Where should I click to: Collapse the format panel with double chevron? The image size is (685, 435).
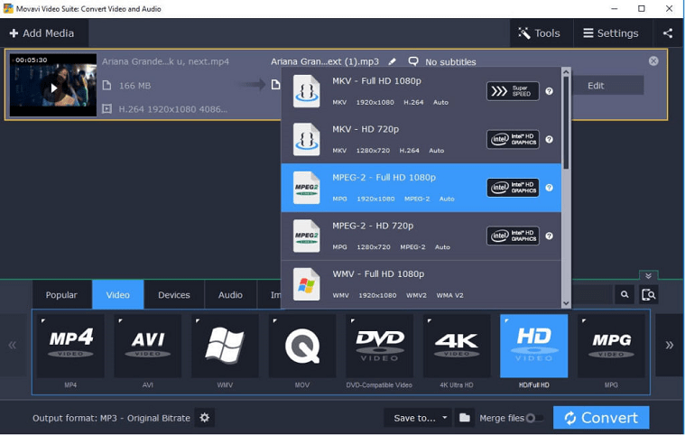click(x=648, y=275)
